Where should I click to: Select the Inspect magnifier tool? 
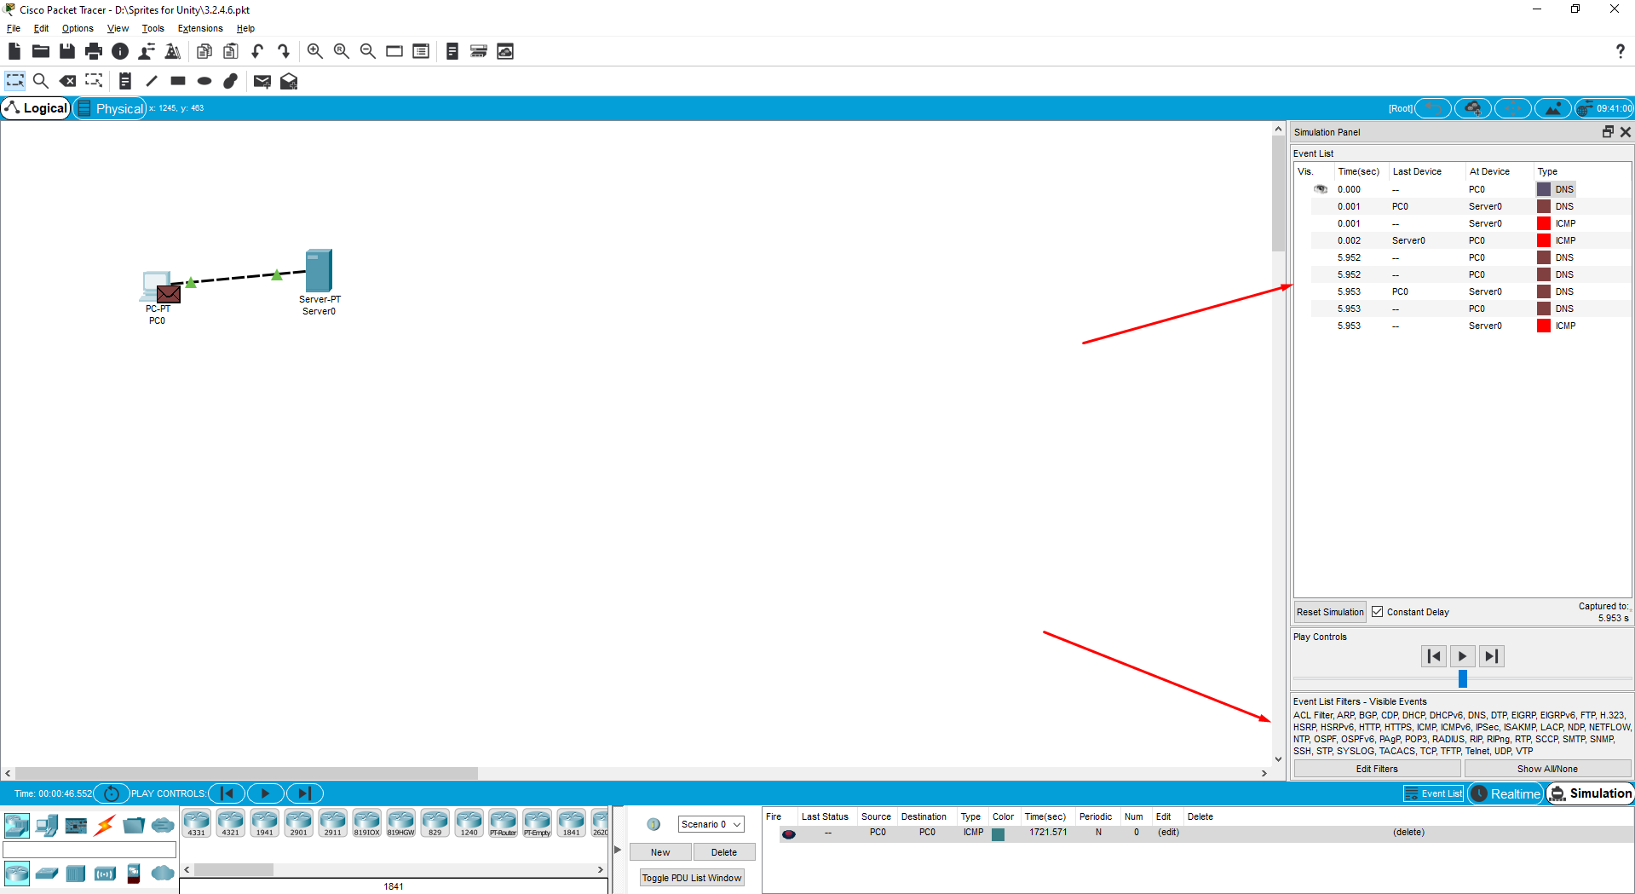(x=40, y=81)
